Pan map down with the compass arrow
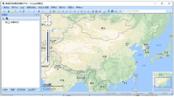The height and width of the screenshot is (97, 174). click(48, 24)
